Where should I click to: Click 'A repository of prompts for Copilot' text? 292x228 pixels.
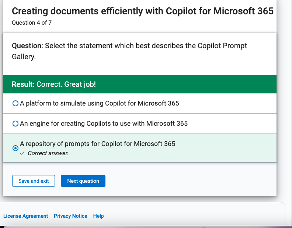click(x=98, y=144)
